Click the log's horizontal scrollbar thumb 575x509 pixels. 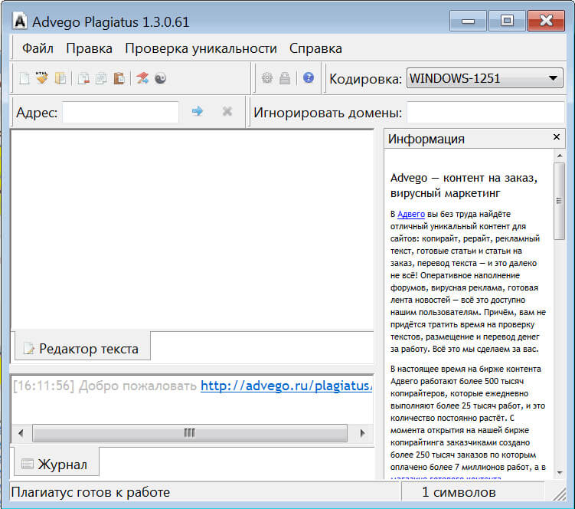coord(190,433)
